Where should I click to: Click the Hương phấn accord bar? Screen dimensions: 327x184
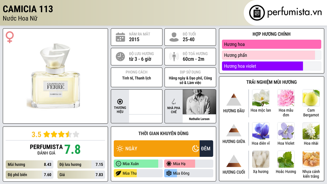(271, 55)
